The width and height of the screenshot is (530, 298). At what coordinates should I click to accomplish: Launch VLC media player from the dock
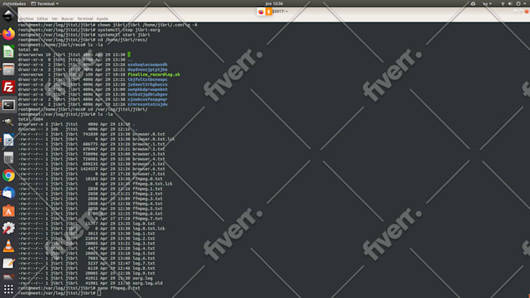tap(9, 246)
